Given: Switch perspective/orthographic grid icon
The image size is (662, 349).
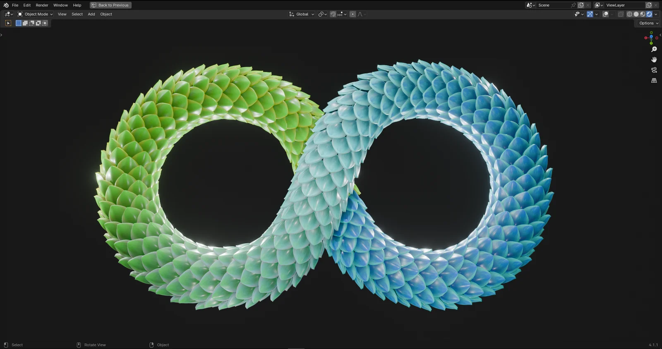Looking at the screenshot, I should click(654, 80).
